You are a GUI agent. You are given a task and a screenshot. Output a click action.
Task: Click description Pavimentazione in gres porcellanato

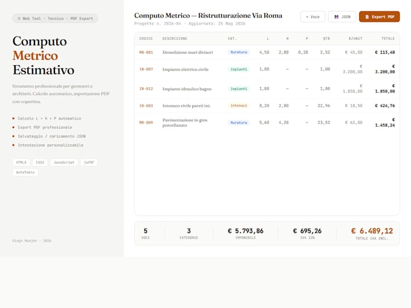(185, 123)
